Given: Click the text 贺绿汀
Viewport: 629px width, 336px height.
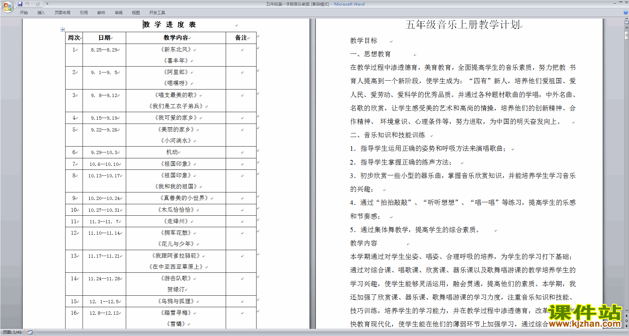Looking at the screenshot, I should pos(176,289).
